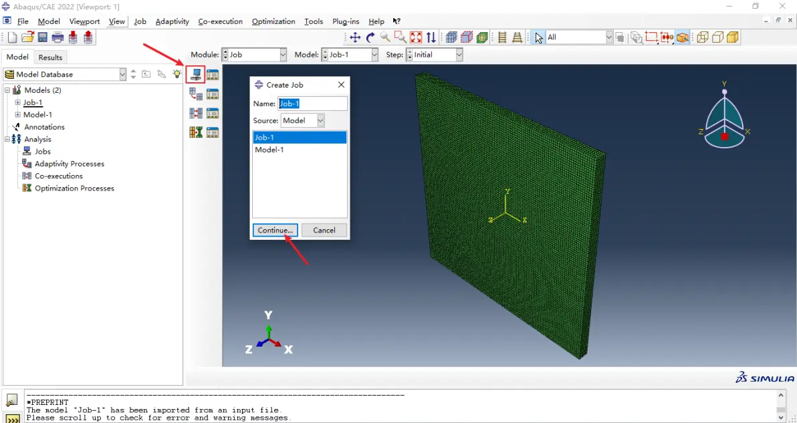Click the Auto-Fit View icon

tap(416, 37)
